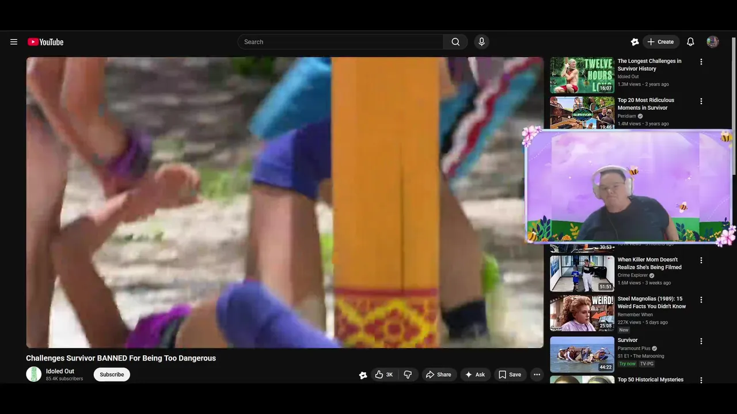This screenshot has height=414, width=737.
Task: Click the Paramount Plus channel name
Action: pyautogui.click(x=634, y=348)
